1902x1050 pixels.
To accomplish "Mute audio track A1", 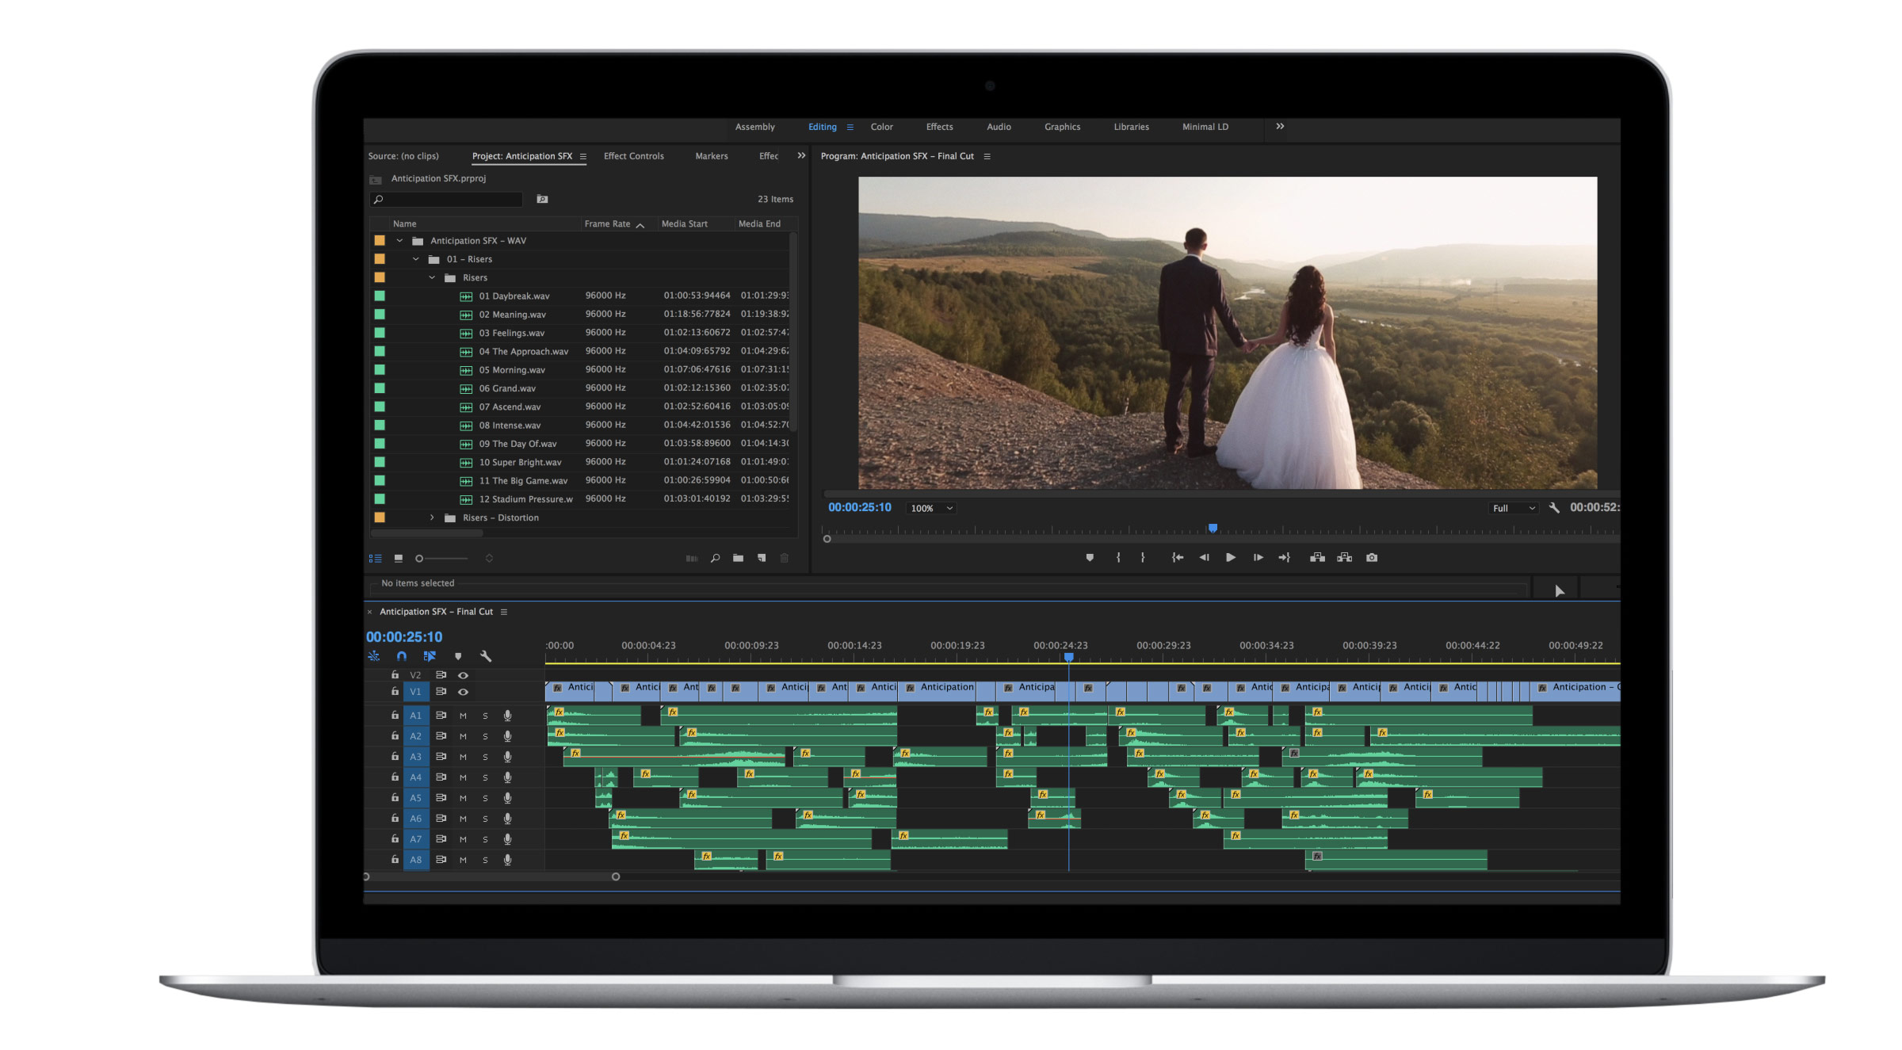I will [x=464, y=716].
